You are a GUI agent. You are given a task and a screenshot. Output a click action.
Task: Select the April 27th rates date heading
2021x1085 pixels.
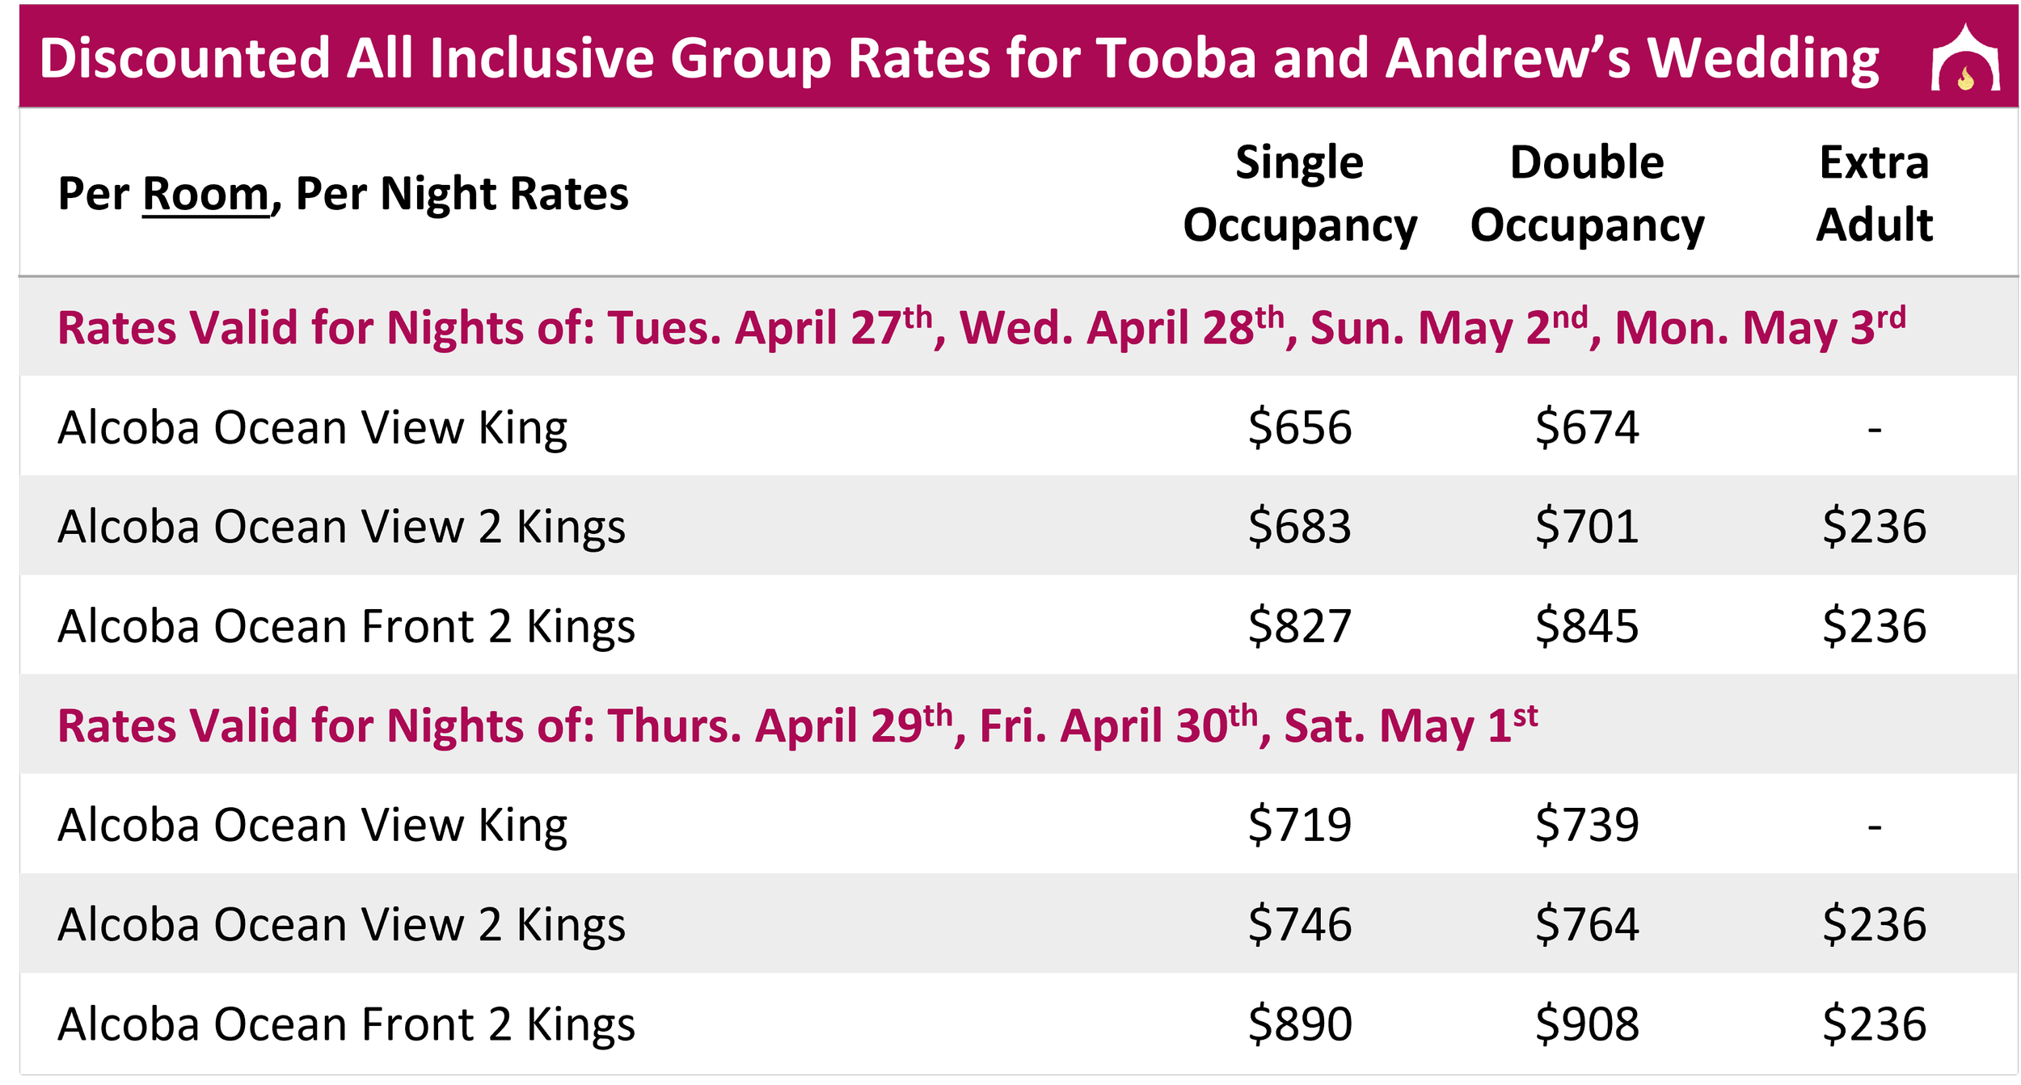[x=981, y=326]
